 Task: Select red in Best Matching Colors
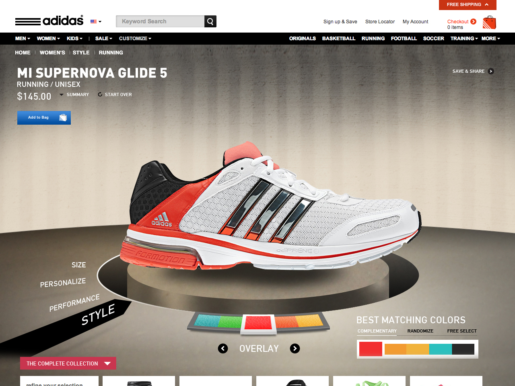(371, 349)
